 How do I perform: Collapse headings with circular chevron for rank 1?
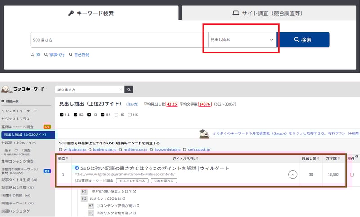click(x=293, y=175)
